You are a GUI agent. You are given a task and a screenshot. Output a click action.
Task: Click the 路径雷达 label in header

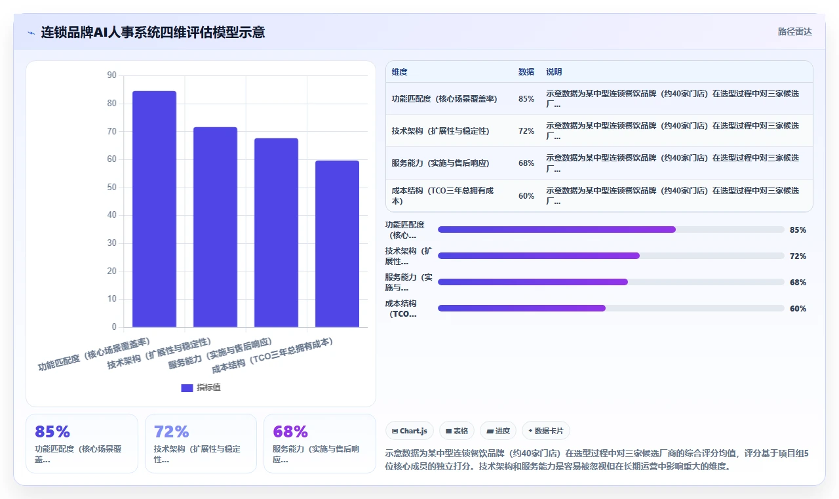point(794,31)
